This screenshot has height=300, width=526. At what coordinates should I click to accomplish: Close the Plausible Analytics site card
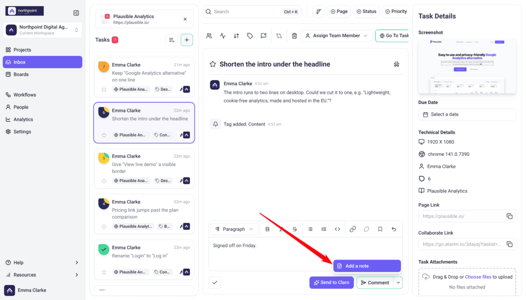click(x=185, y=19)
